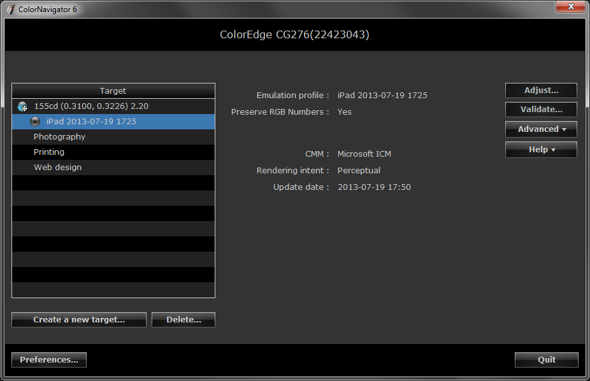Click the Rendering intent value Perceptual
This screenshot has height=381, width=590.
pos(359,171)
